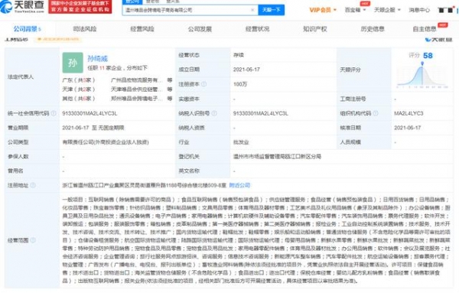Image resolution: width=459 pixels, height=293 pixels.
Task: Open the 公司发展 tab
Action: (200, 29)
